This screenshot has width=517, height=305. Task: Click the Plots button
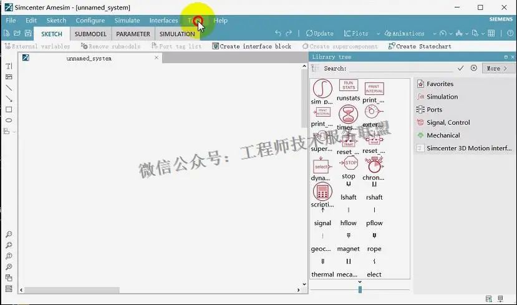(x=355, y=33)
